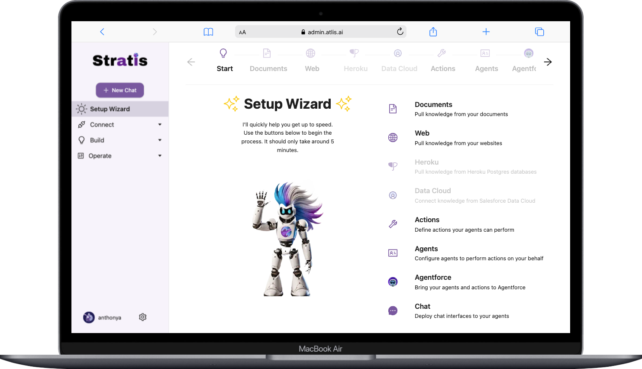Reload the page with the refresh icon
The height and width of the screenshot is (369, 642).
(400, 31)
